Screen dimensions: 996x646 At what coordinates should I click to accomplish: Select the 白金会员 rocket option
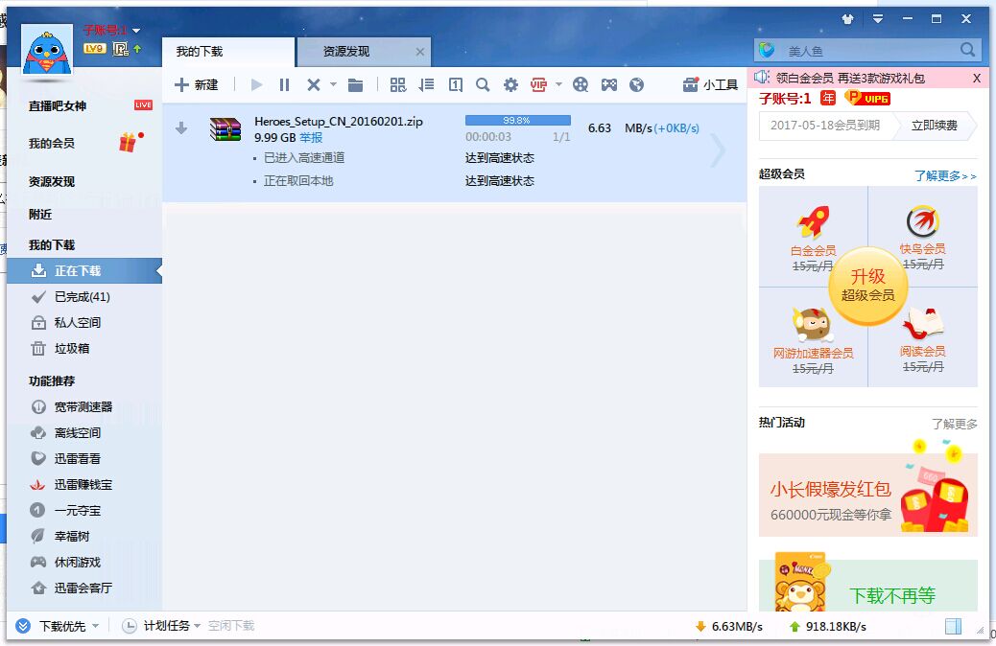tap(813, 238)
